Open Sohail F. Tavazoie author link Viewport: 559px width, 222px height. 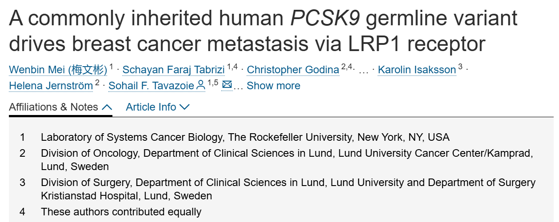tap(151, 86)
